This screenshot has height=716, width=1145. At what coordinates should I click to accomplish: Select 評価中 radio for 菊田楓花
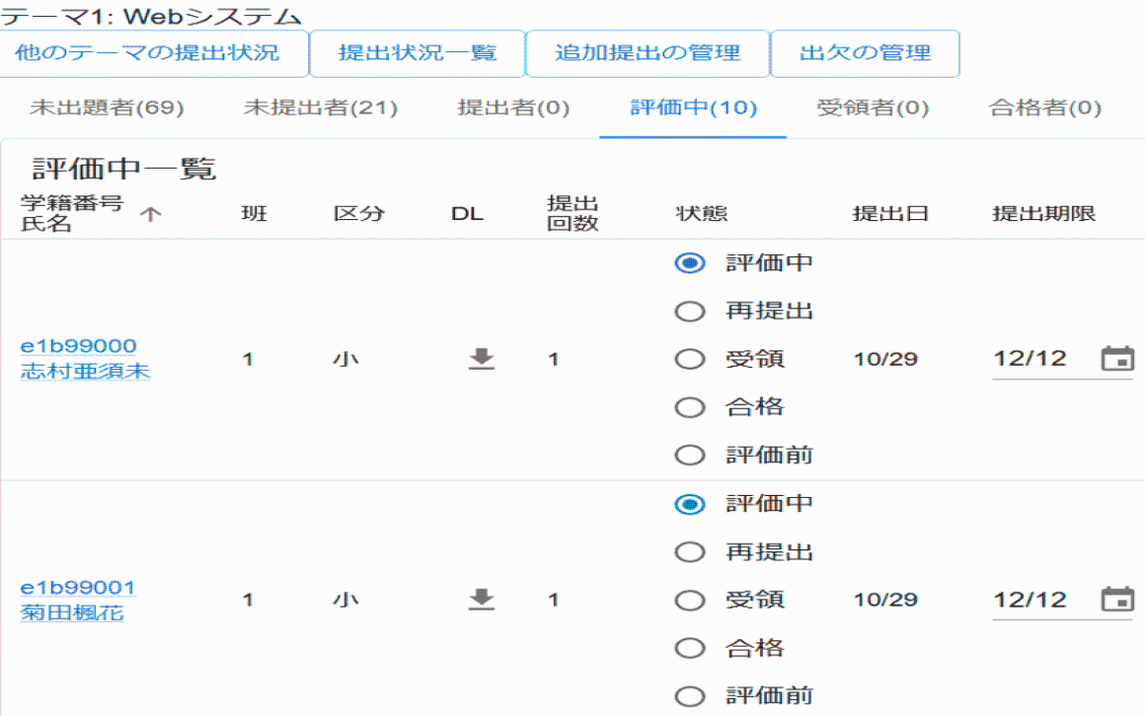[690, 504]
